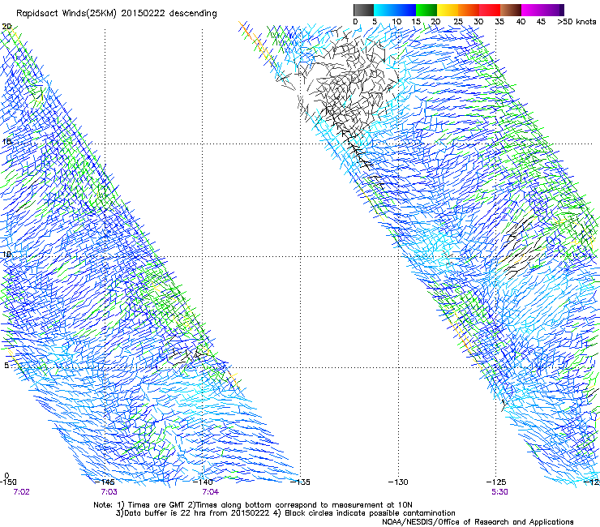Click the 5:30 pass time label
Image resolution: width=600 pixels, height=527 pixels.
499,492
